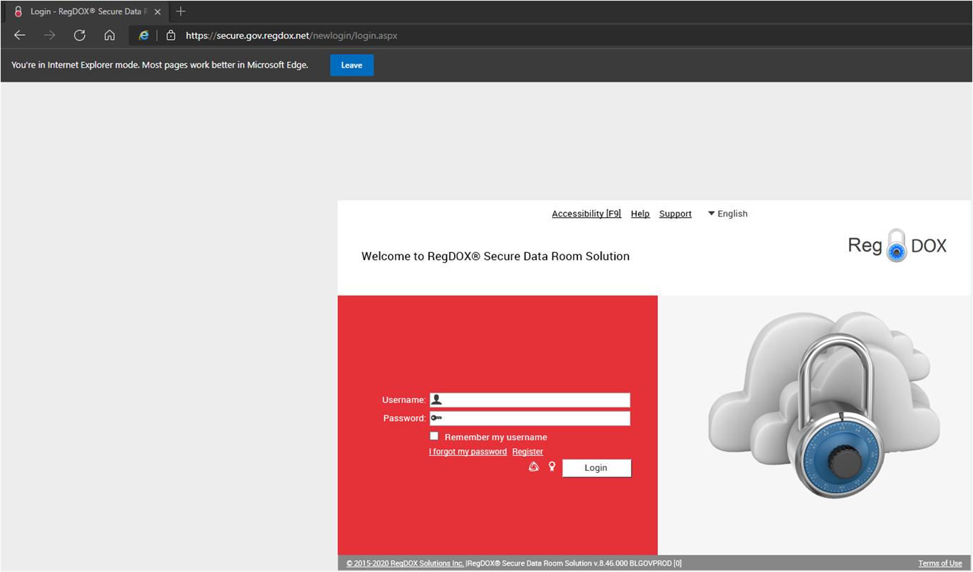973x572 pixels.
Task: Click the RegDOX logo
Action: pyautogui.click(x=897, y=246)
